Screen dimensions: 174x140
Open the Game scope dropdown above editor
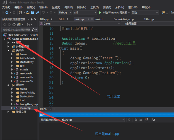click(x=80, y=24)
